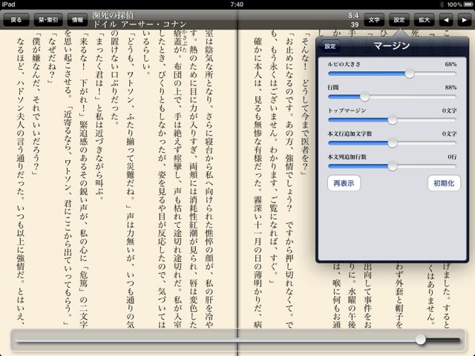Tap the 拡大 zoom button

point(424,20)
